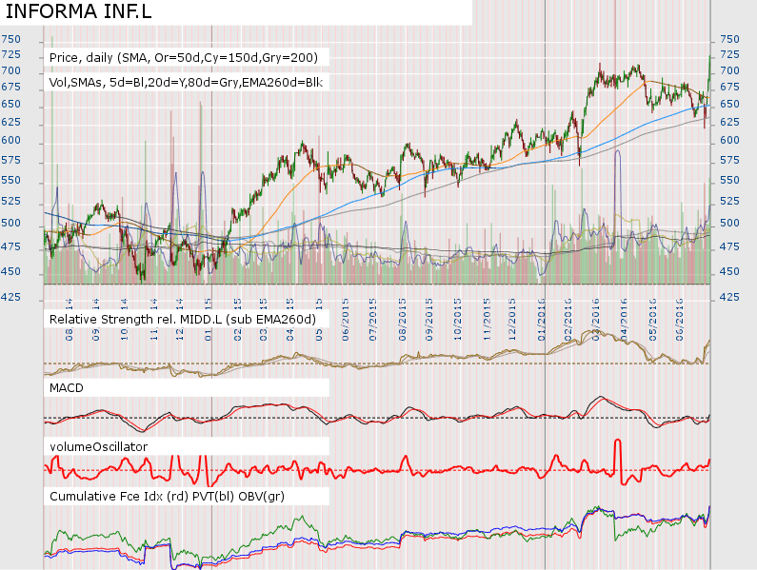Select the Relative Strength rel. MIDD.L panel label
The width and height of the screenshot is (757, 570).
point(182,319)
